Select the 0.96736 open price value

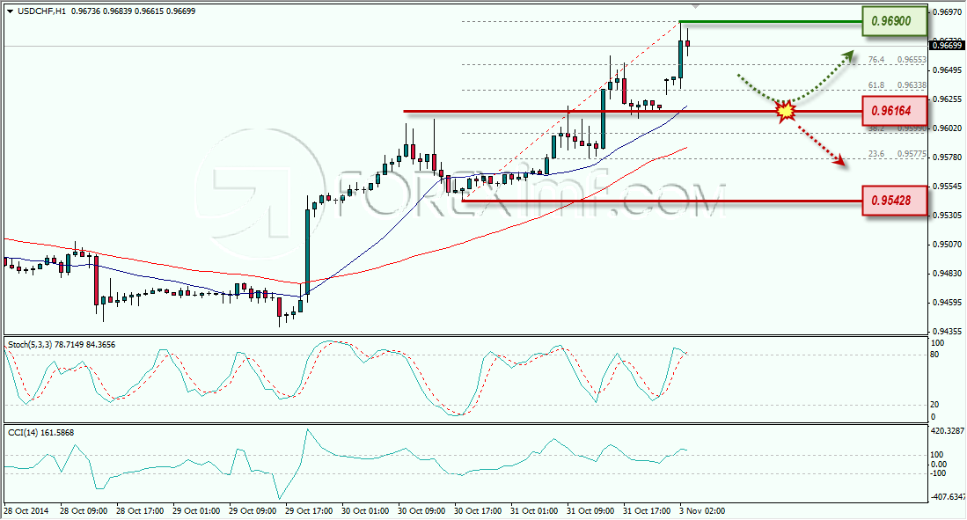coord(85,11)
